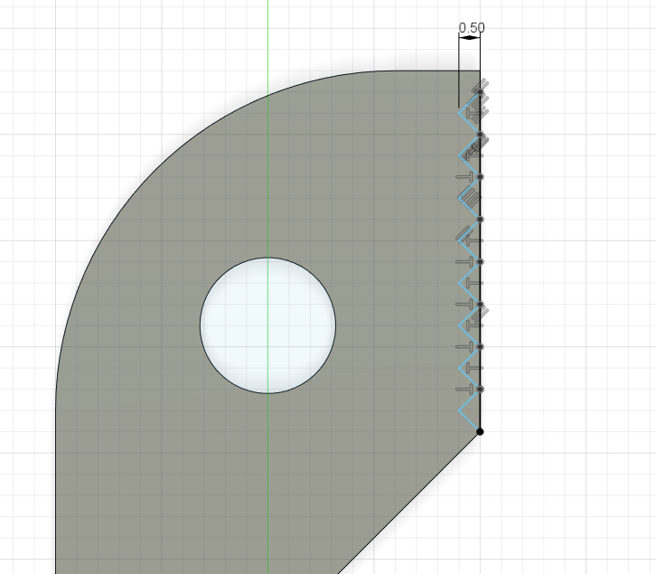Select the 0.50 dimension value
Image resolution: width=656 pixels, height=574 pixels.
(x=472, y=28)
